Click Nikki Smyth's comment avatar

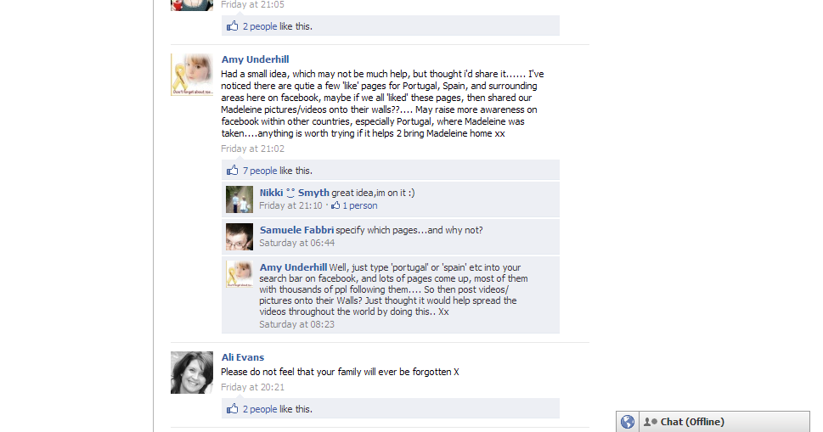click(240, 199)
